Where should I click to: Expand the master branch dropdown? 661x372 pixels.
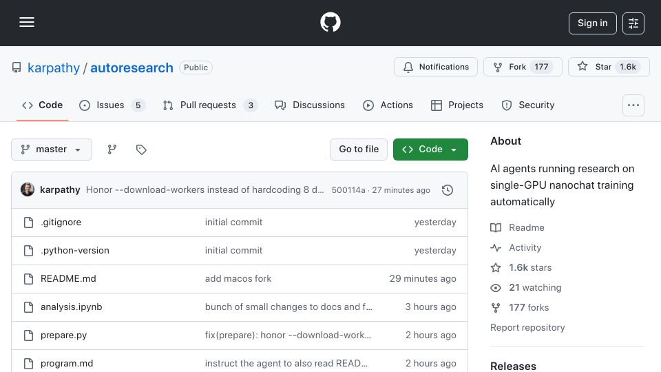52,149
